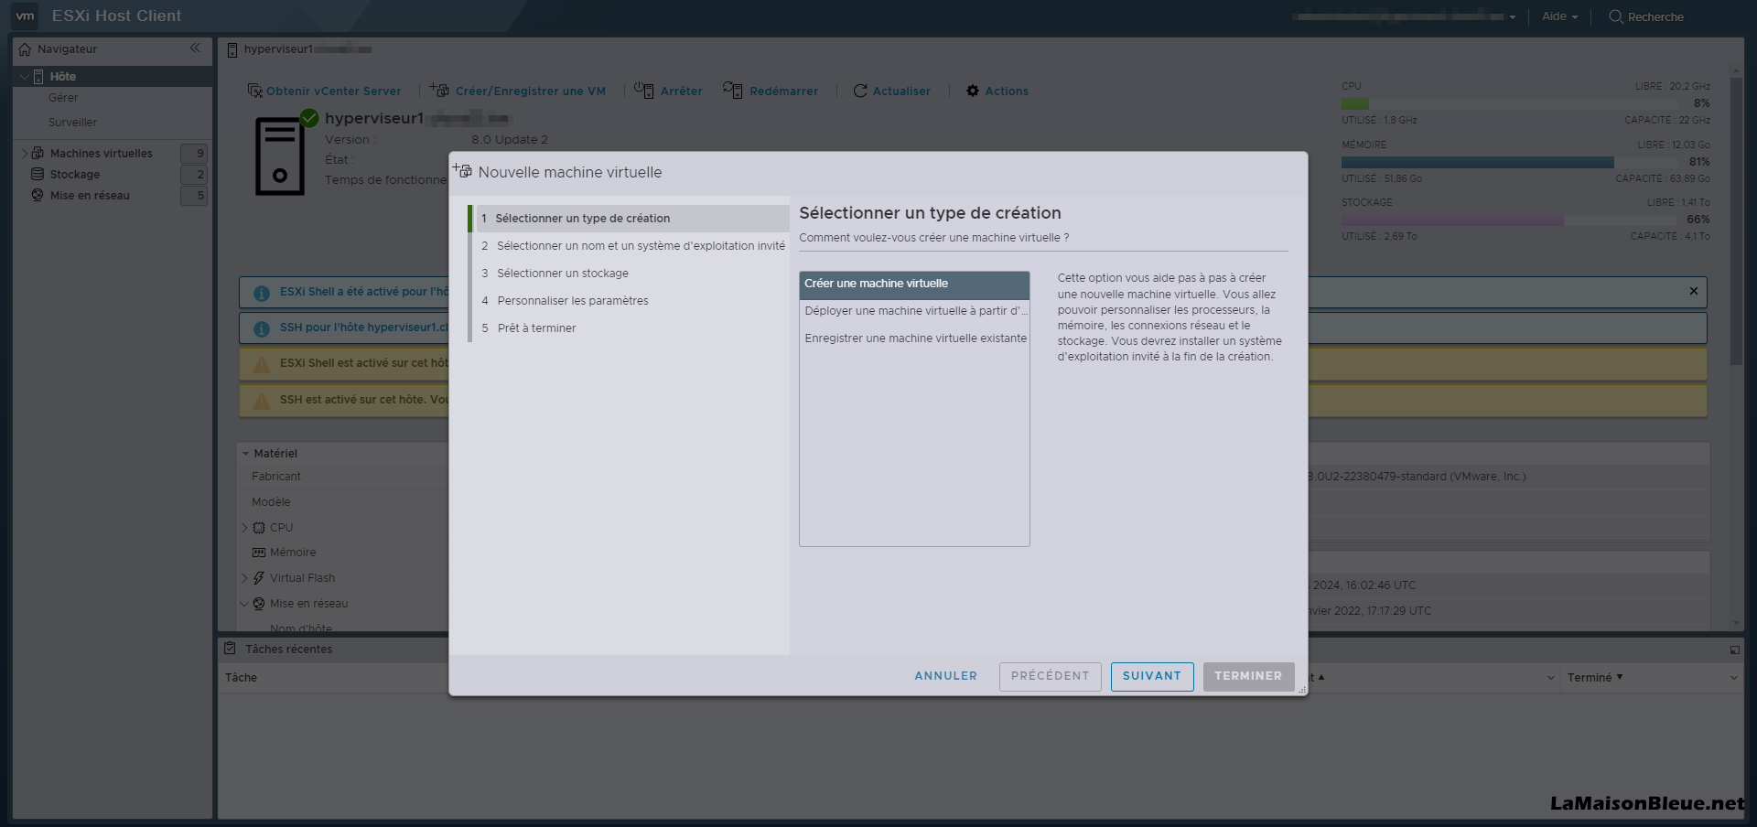Click the PRÉCÉDENT button
1757x827 pixels.
pos(1050,676)
